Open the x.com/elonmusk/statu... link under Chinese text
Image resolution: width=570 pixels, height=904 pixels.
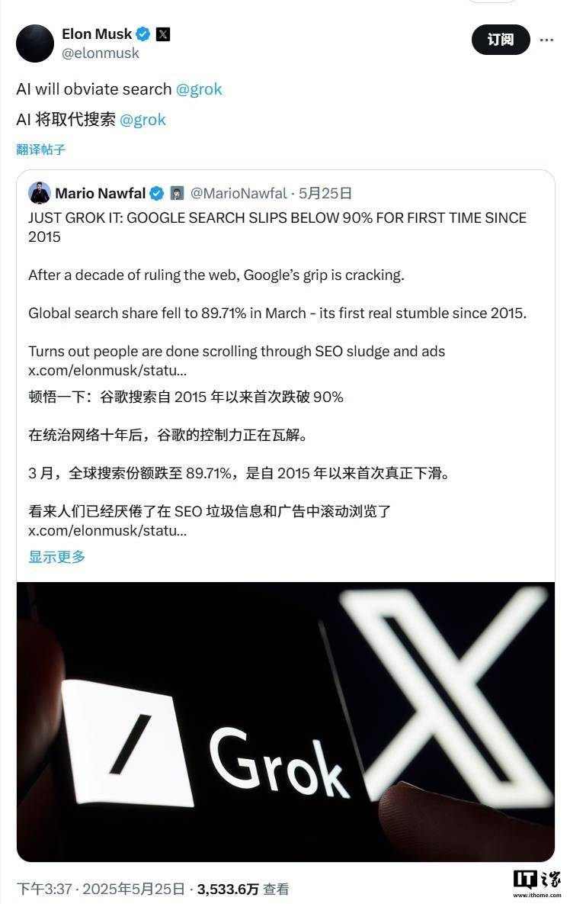[x=107, y=530]
